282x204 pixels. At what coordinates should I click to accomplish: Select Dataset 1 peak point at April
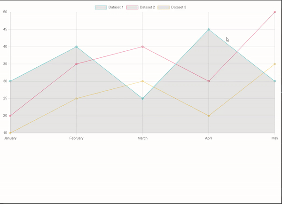[x=209, y=30]
